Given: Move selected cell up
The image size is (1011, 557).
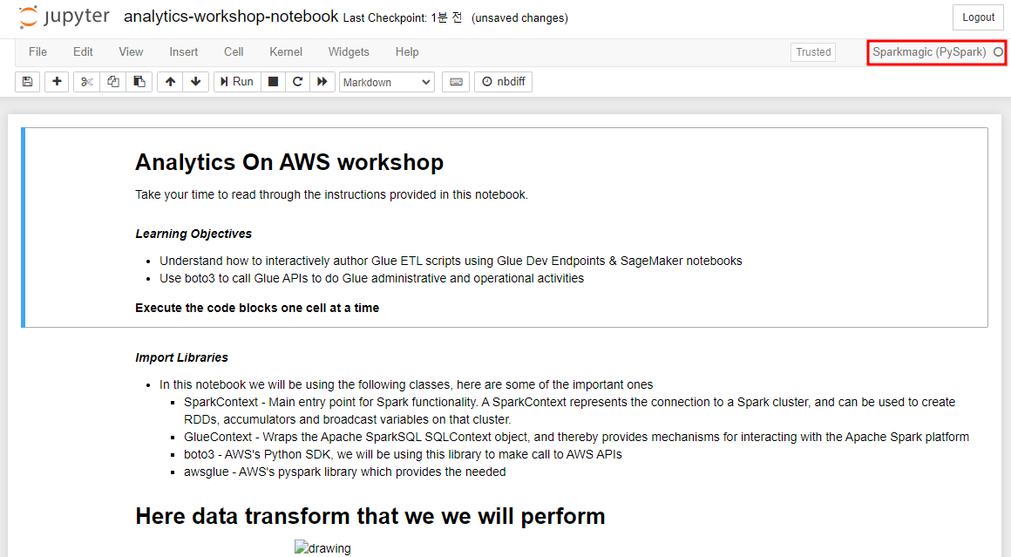Looking at the screenshot, I should tap(170, 82).
